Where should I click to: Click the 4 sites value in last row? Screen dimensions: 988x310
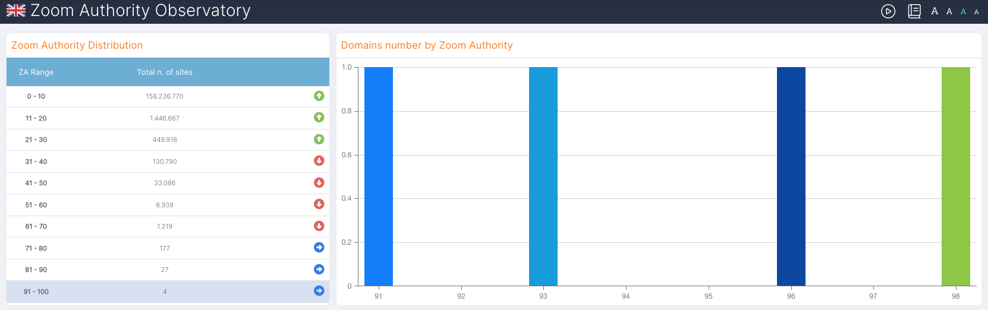(165, 292)
